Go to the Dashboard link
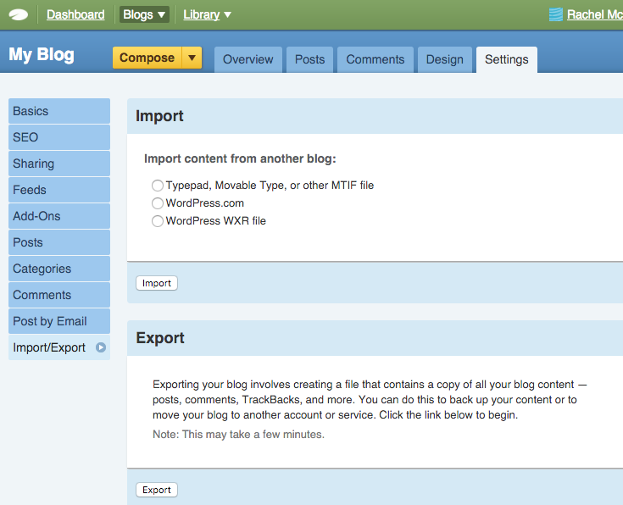The width and height of the screenshot is (623, 505). pyautogui.click(x=75, y=14)
